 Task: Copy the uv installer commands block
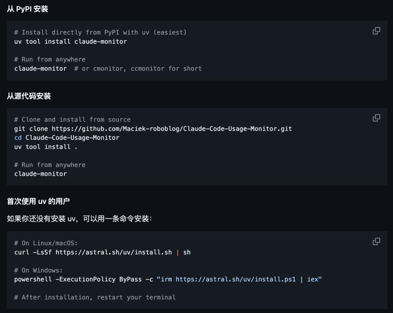point(376,241)
